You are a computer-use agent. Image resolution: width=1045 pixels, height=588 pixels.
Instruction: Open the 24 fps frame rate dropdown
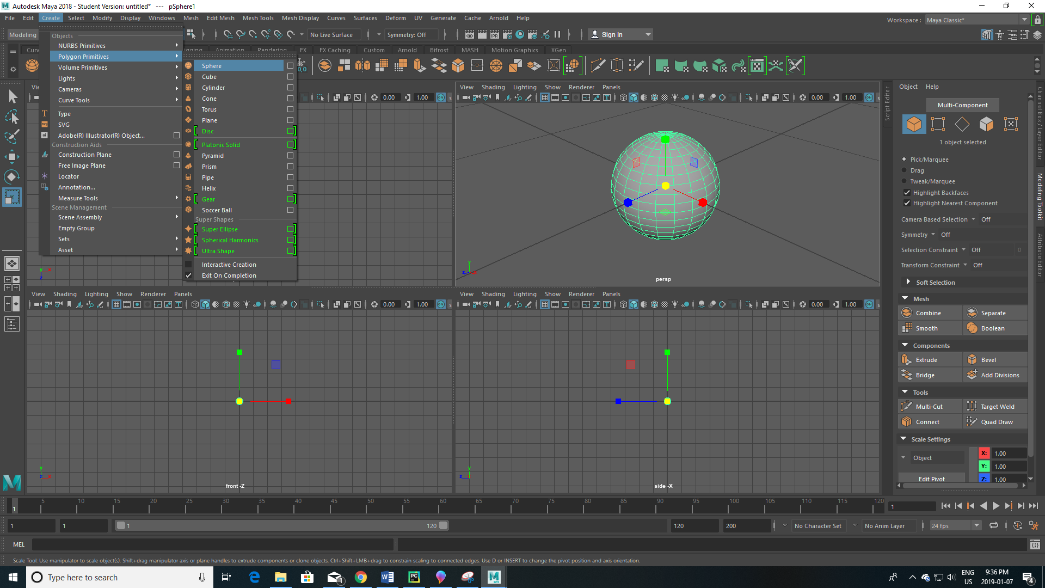[x=955, y=526]
